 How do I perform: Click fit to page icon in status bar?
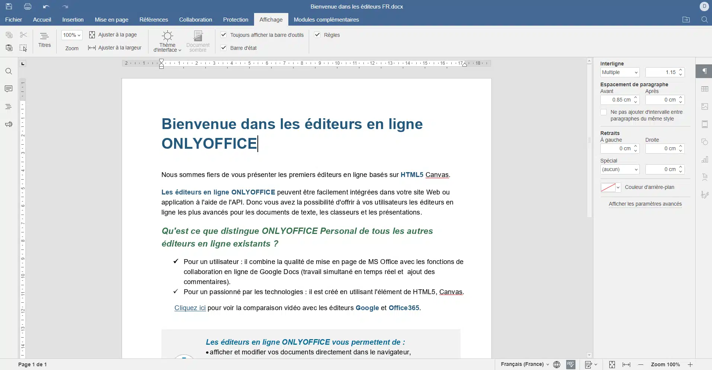click(612, 364)
